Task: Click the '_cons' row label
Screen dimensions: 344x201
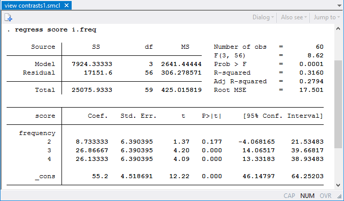Action: [x=45, y=177]
